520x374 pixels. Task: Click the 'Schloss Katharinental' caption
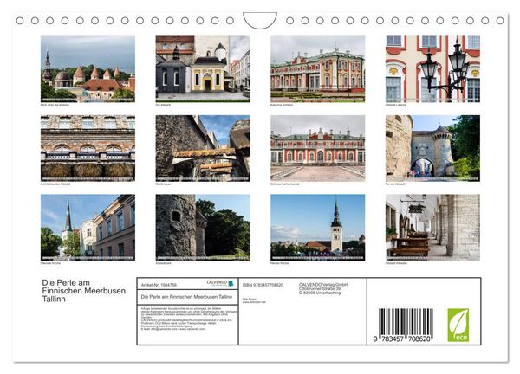[x=285, y=184]
